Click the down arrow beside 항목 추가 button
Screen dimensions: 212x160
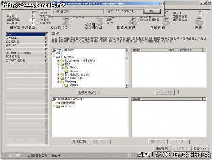click(x=100, y=92)
